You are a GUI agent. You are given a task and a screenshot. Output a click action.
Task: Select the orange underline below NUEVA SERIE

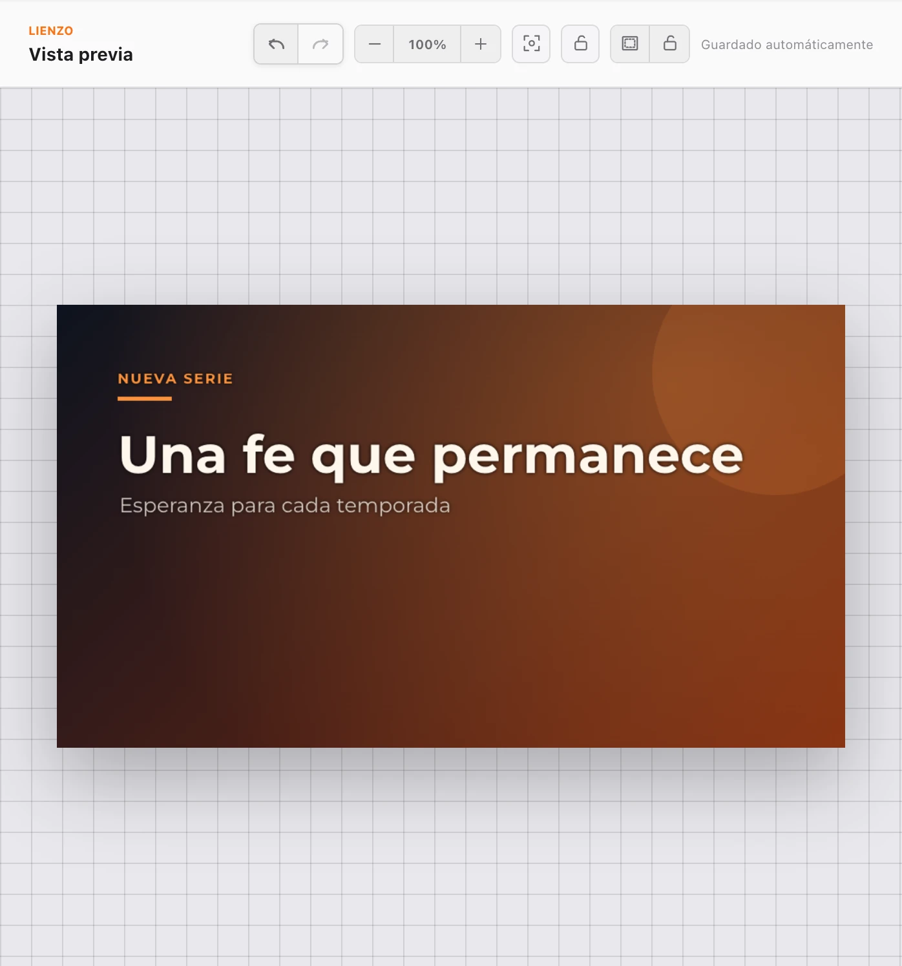145,398
